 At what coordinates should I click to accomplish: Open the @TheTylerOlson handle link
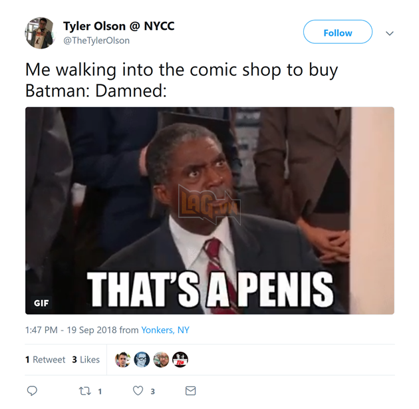(x=96, y=41)
